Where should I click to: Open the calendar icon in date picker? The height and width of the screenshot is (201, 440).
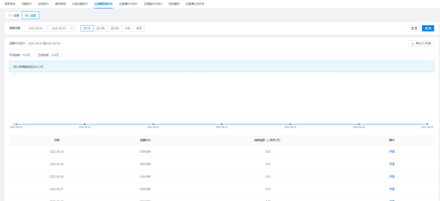tap(72, 28)
